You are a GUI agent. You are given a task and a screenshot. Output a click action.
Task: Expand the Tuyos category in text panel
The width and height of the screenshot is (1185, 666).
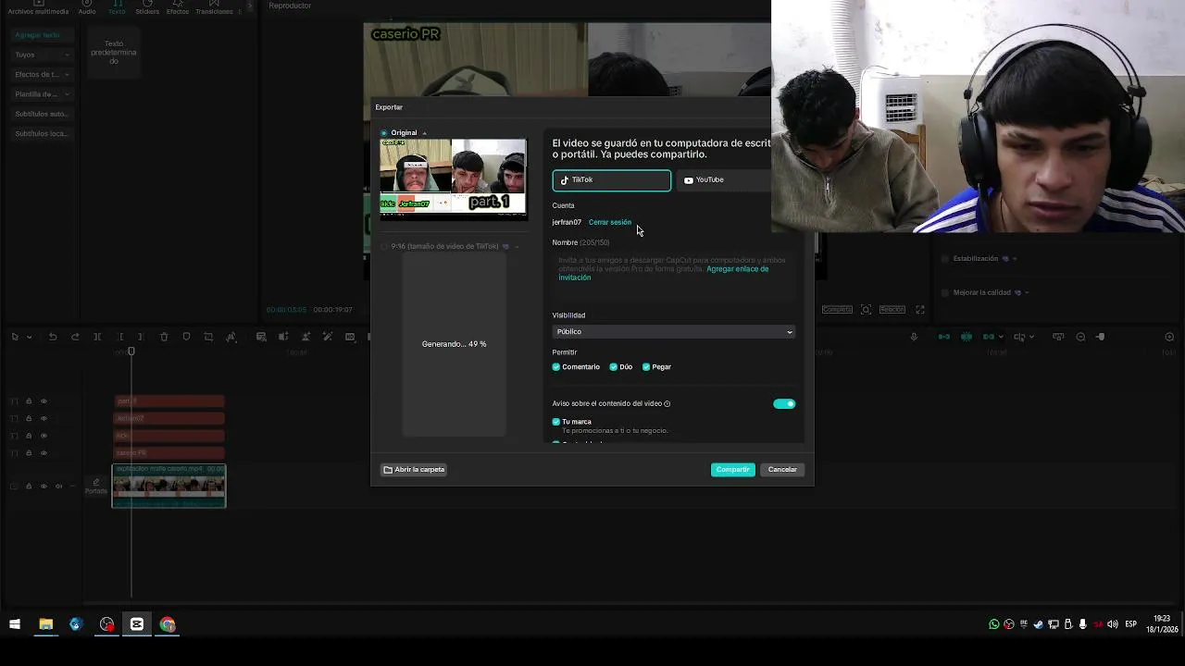(x=42, y=55)
